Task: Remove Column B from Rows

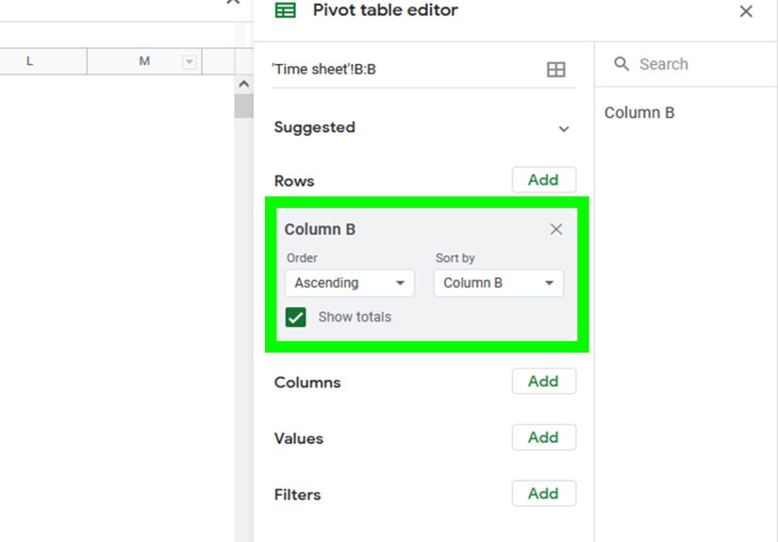Action: tap(556, 229)
